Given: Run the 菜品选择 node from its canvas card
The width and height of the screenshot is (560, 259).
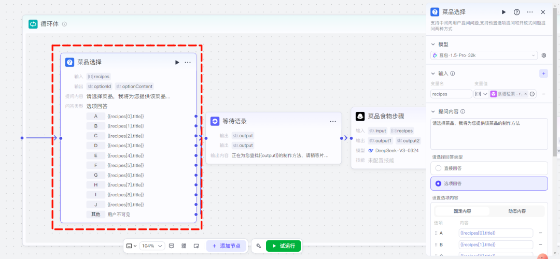Looking at the screenshot, I should point(177,63).
